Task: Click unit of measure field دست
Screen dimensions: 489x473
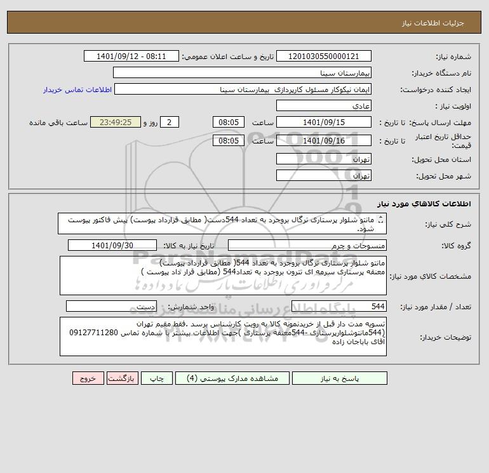Action: click(111, 306)
